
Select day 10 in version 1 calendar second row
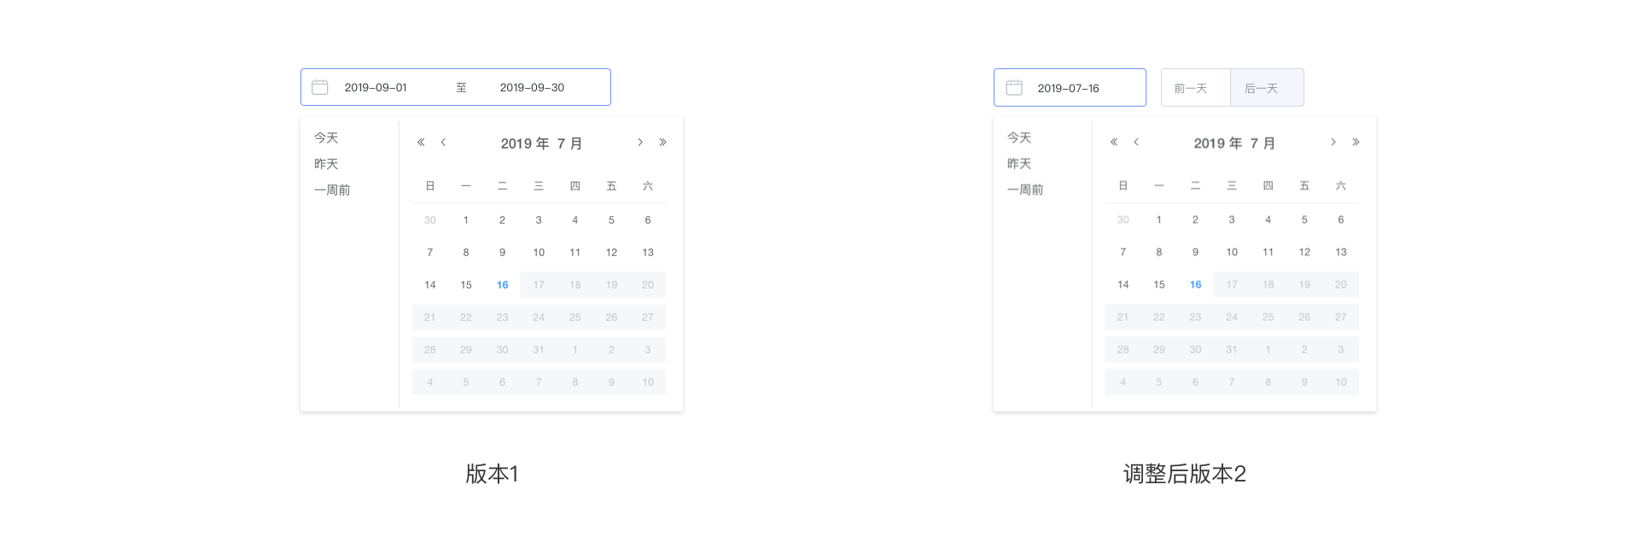pos(539,253)
